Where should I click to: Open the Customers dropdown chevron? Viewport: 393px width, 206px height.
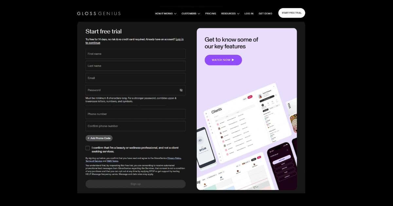pyautogui.click(x=199, y=14)
